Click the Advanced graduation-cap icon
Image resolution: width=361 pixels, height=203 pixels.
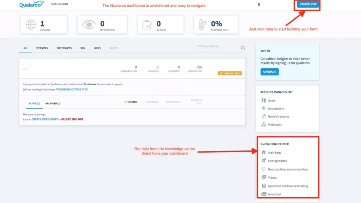click(x=264, y=194)
